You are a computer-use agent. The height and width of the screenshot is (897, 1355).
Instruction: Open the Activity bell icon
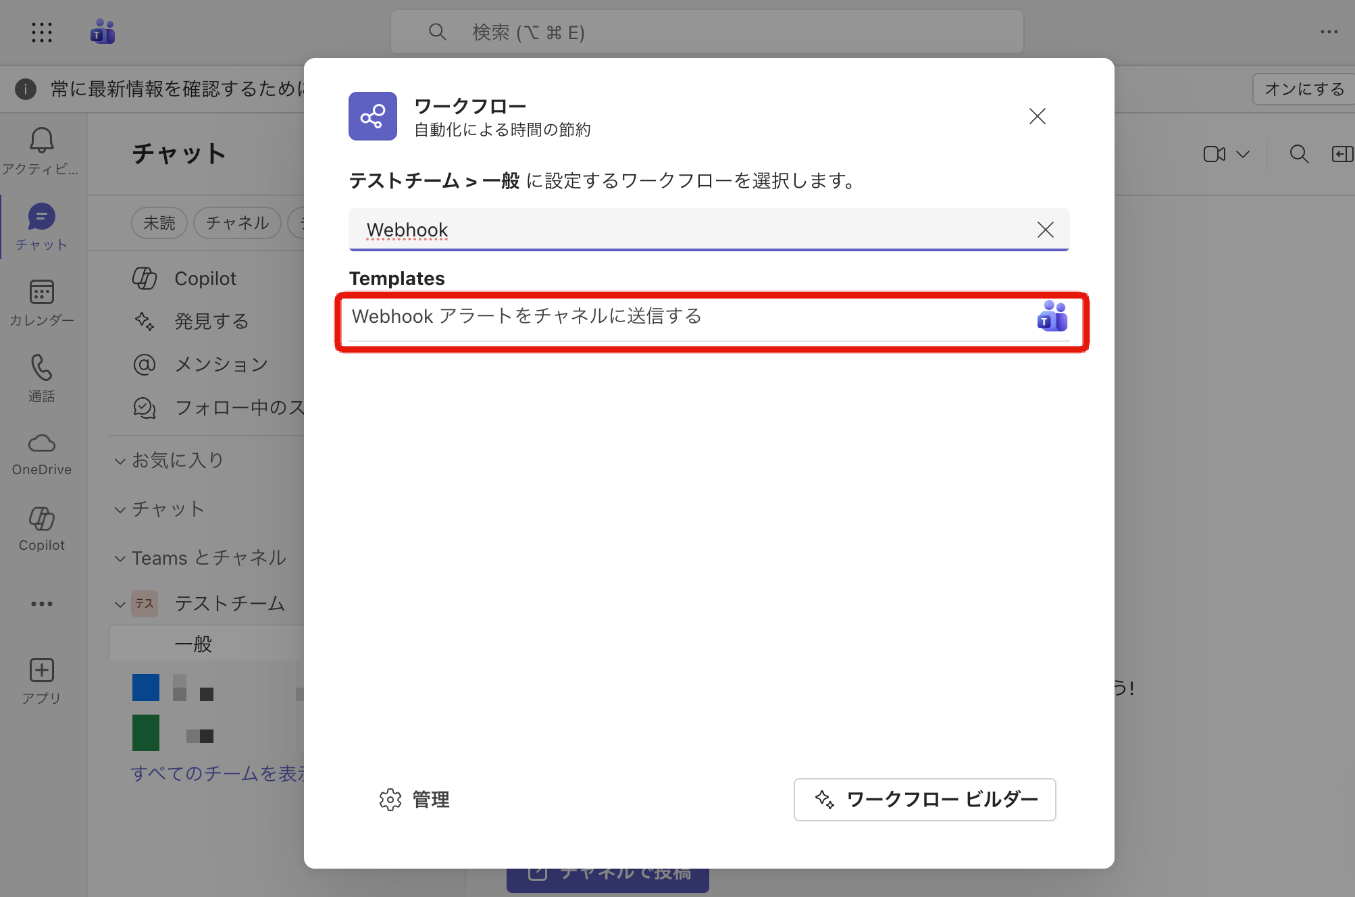coord(41,140)
